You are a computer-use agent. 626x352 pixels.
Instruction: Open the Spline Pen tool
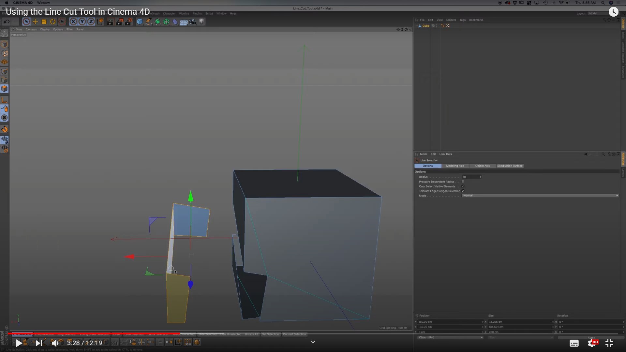tap(149, 22)
